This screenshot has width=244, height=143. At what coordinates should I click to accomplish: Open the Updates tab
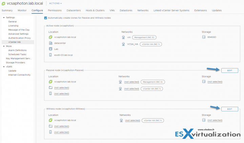(x=217, y=11)
